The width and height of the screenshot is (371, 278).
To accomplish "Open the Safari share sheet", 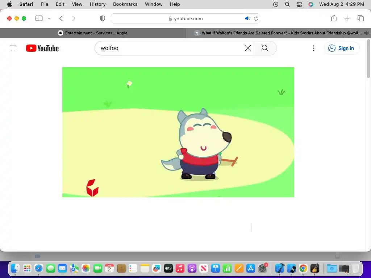I will [334, 18].
